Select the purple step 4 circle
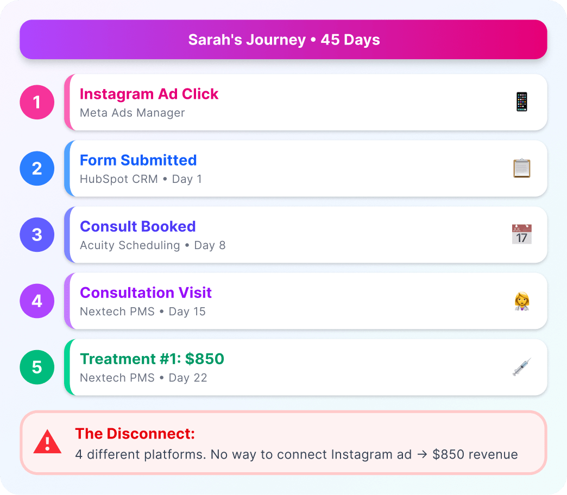Viewport: 567px width, 495px height. click(x=37, y=301)
